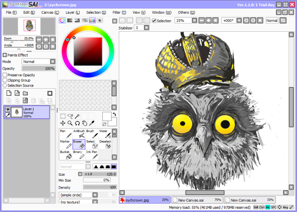
Task: Click the Redo button in toolbar
Action: (x=130, y=21)
